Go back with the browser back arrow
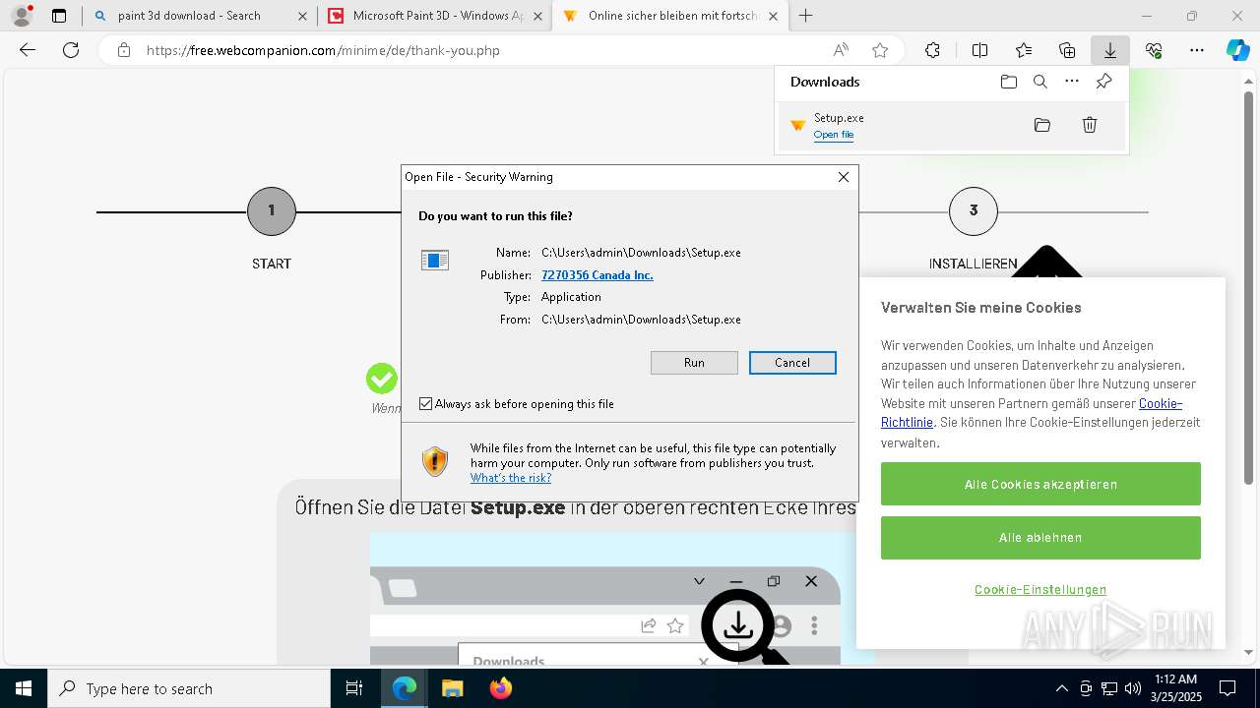The height and width of the screenshot is (708, 1260). [x=28, y=50]
